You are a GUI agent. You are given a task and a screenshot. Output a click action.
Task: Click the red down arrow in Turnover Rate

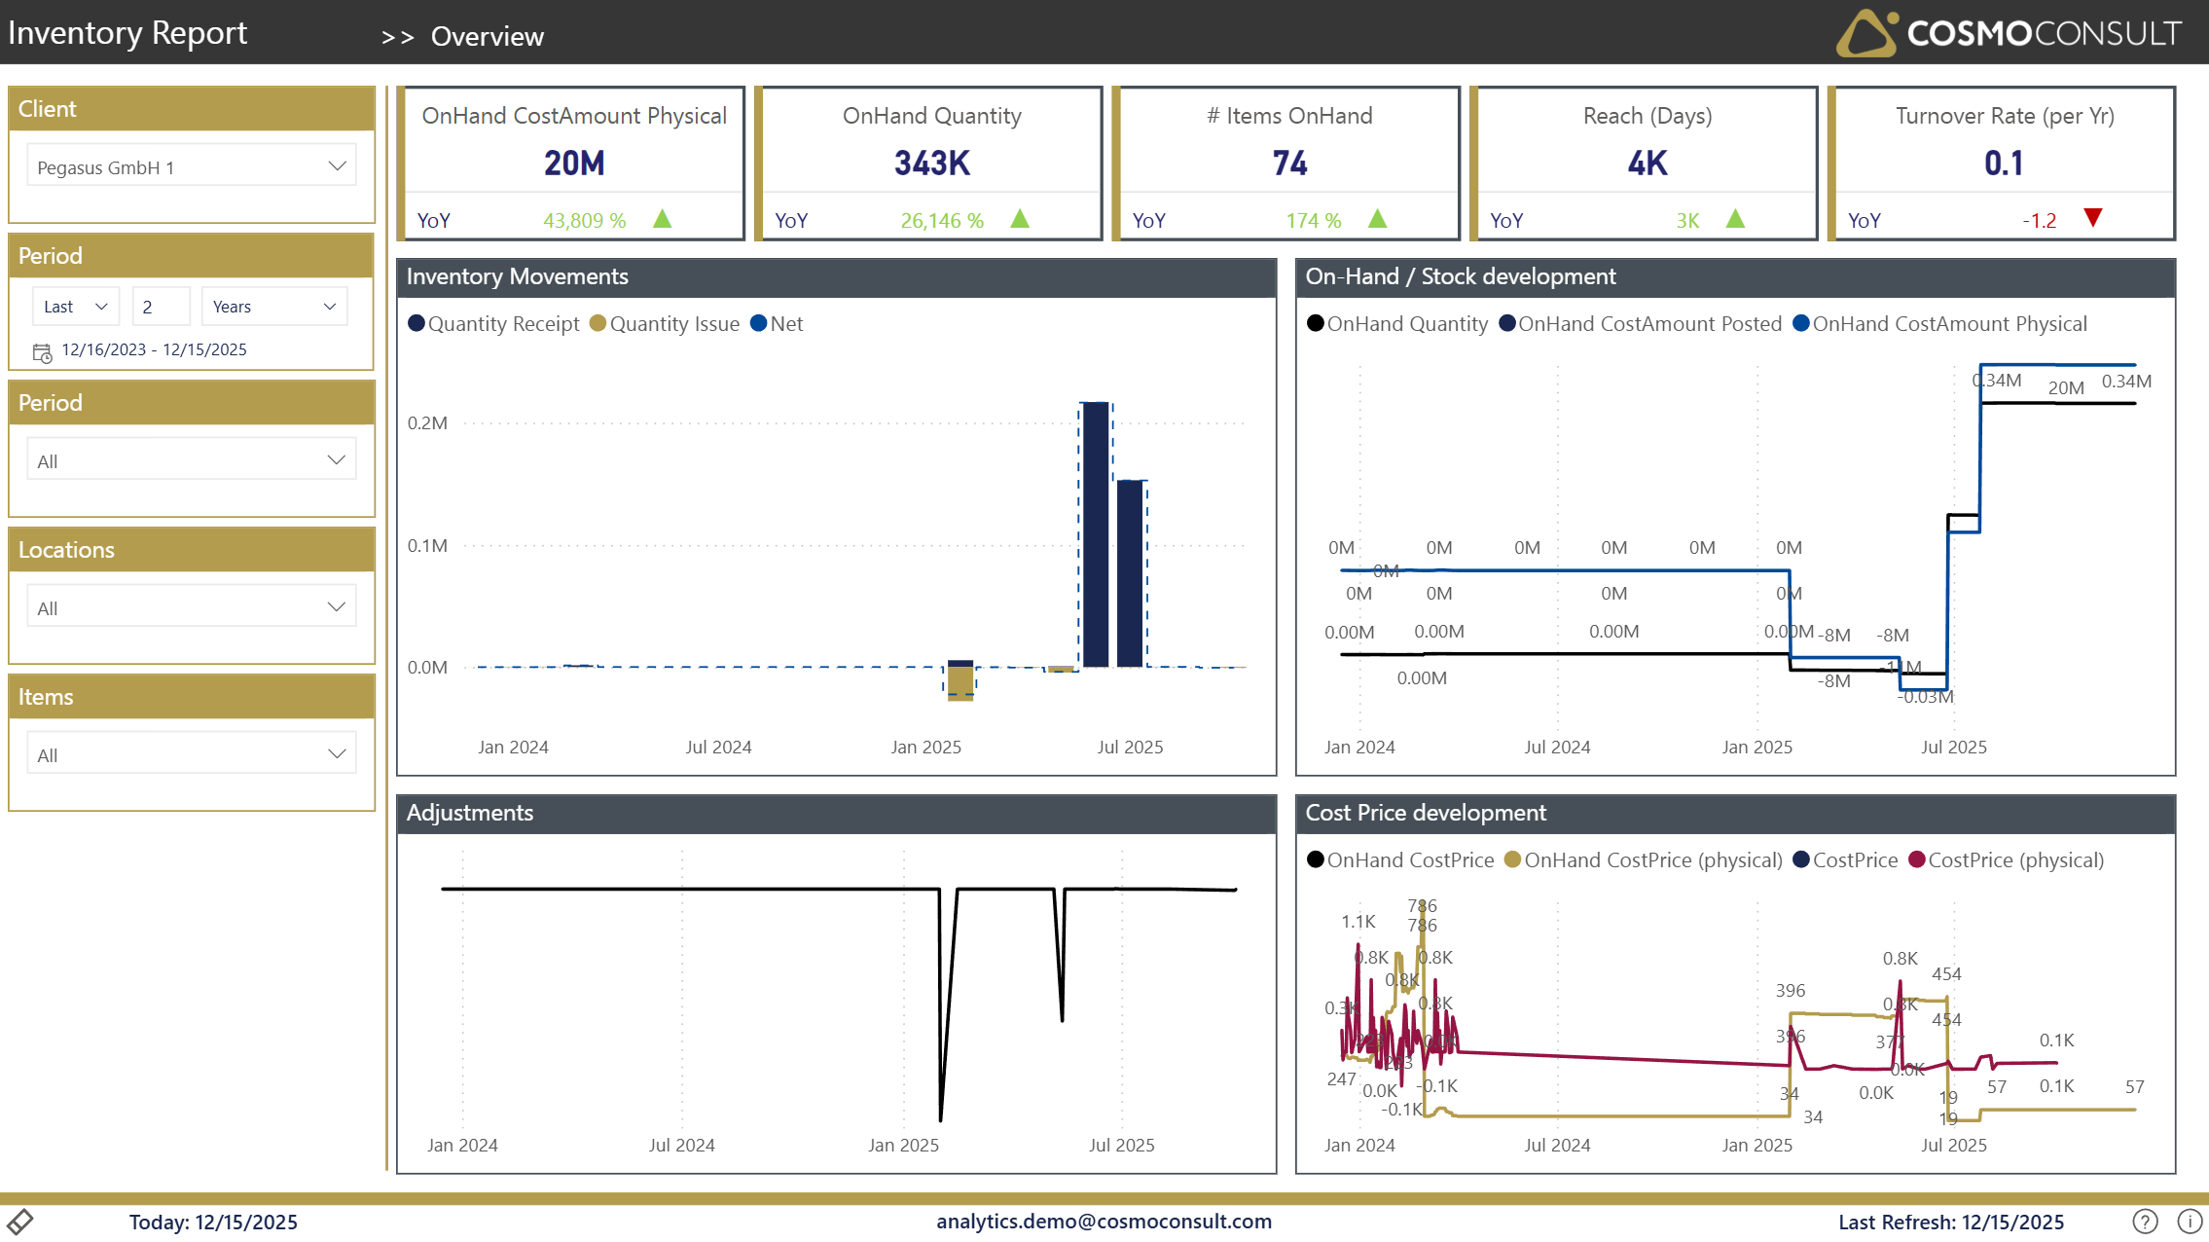2093,218
